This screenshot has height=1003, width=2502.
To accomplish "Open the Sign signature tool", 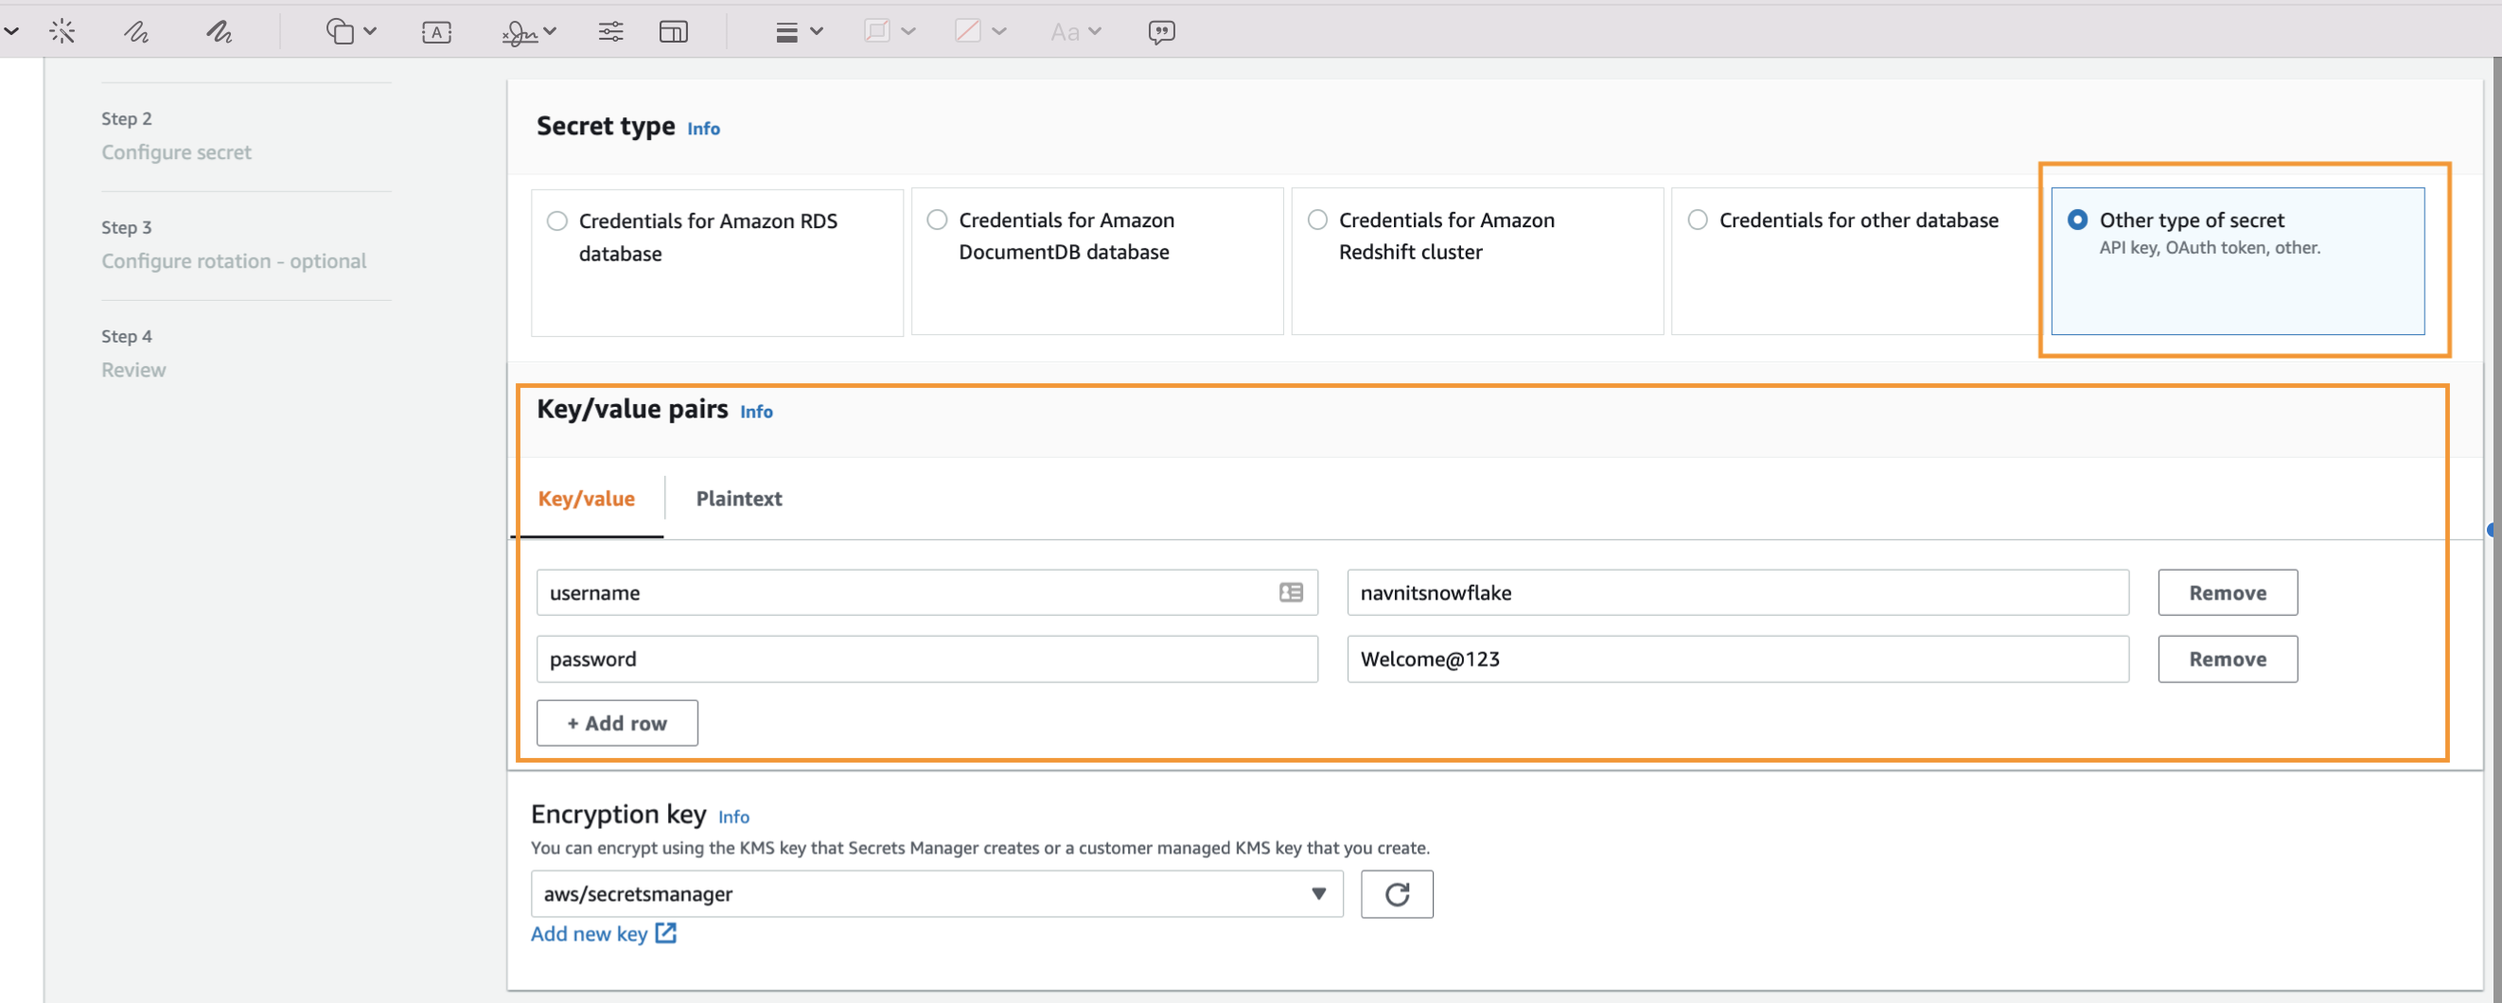I will [x=520, y=32].
